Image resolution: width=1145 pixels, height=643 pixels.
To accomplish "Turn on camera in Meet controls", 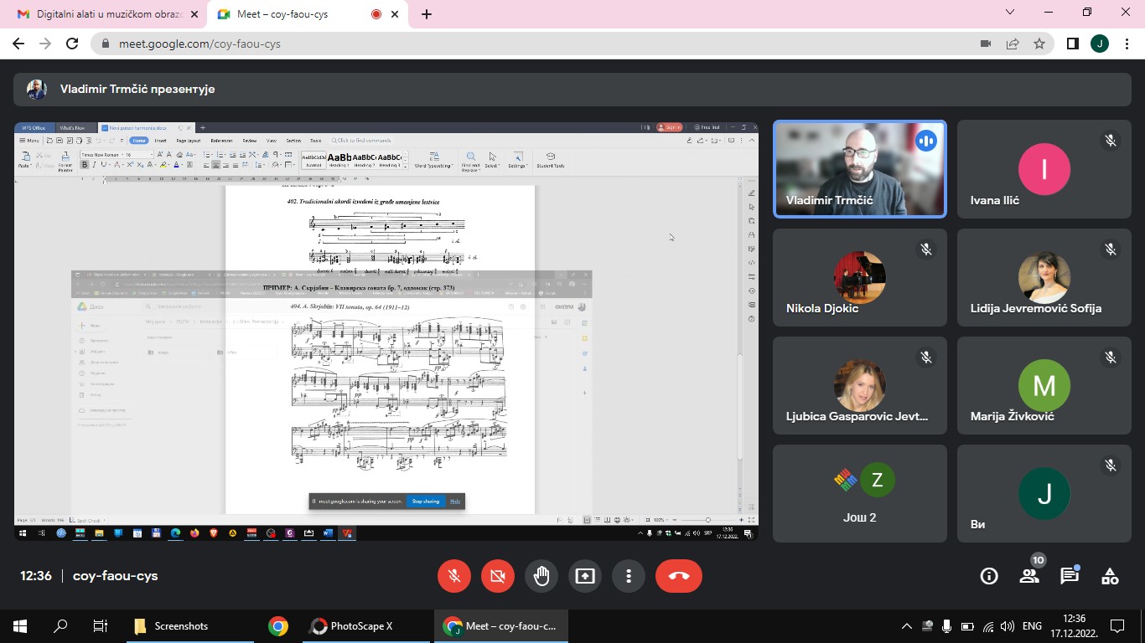I will pos(498,576).
